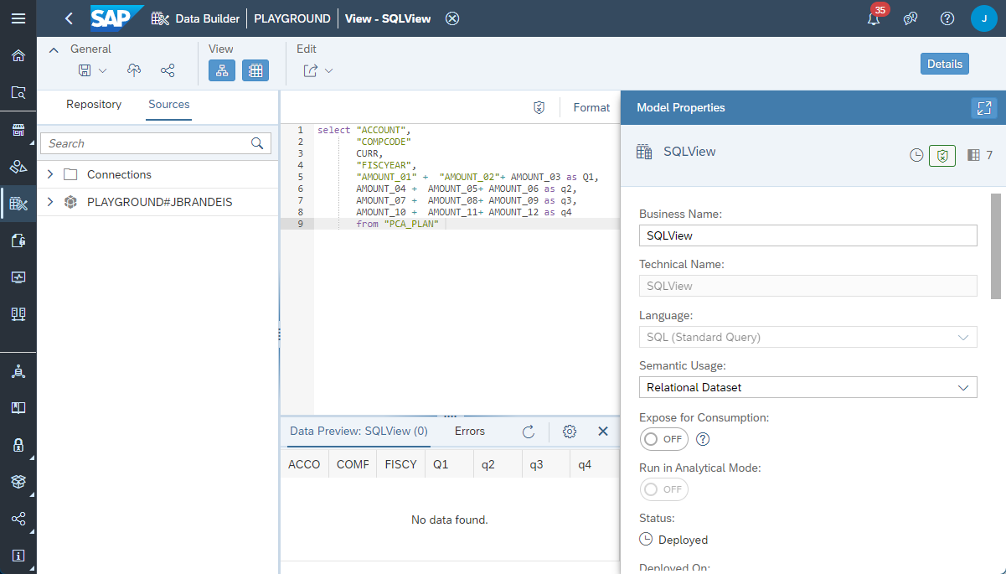Click the Details button
1006x574 pixels.
click(x=945, y=64)
